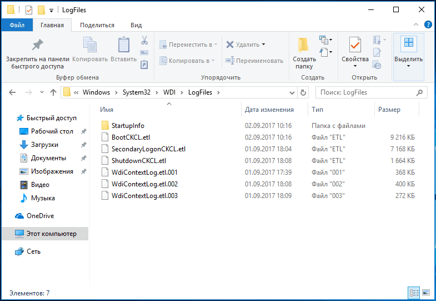The width and height of the screenshot is (436, 301).
Task: Go back with the left arrow
Action: 12,92
